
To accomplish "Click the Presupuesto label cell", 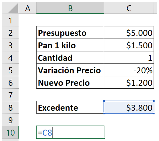I will click(x=70, y=33).
